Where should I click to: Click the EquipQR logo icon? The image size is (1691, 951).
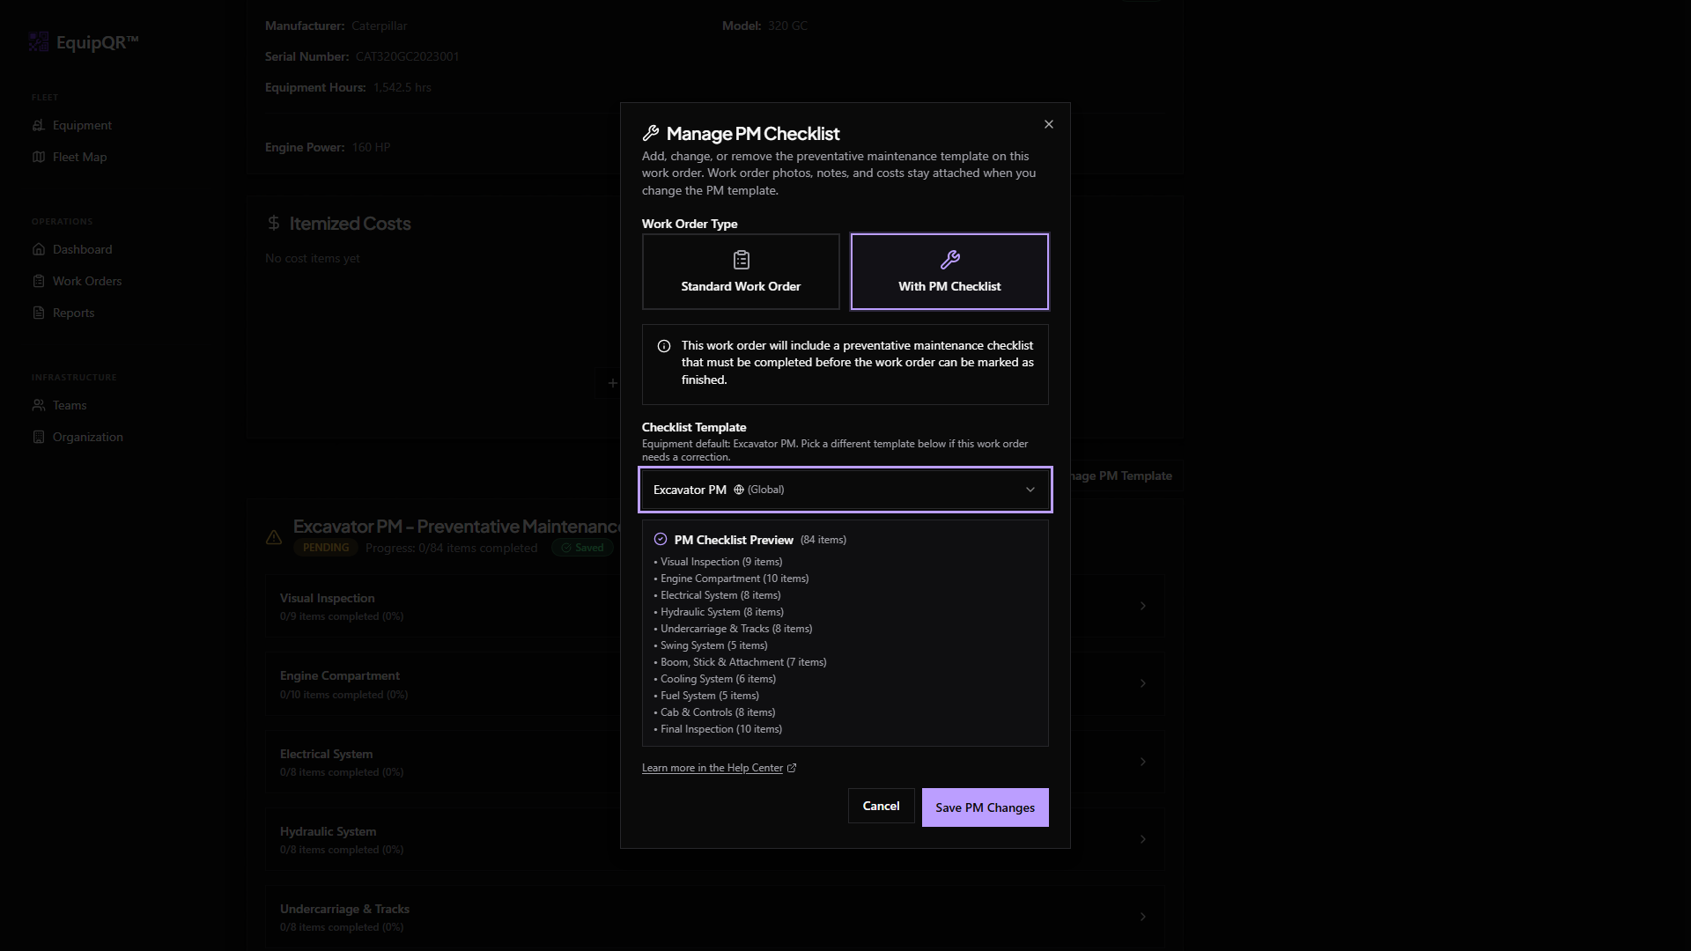39,41
